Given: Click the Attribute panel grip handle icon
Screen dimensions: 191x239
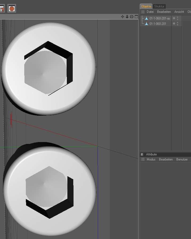Looking at the screenshot, I should coord(143,159).
